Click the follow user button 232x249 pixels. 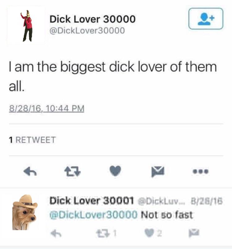click(x=206, y=19)
